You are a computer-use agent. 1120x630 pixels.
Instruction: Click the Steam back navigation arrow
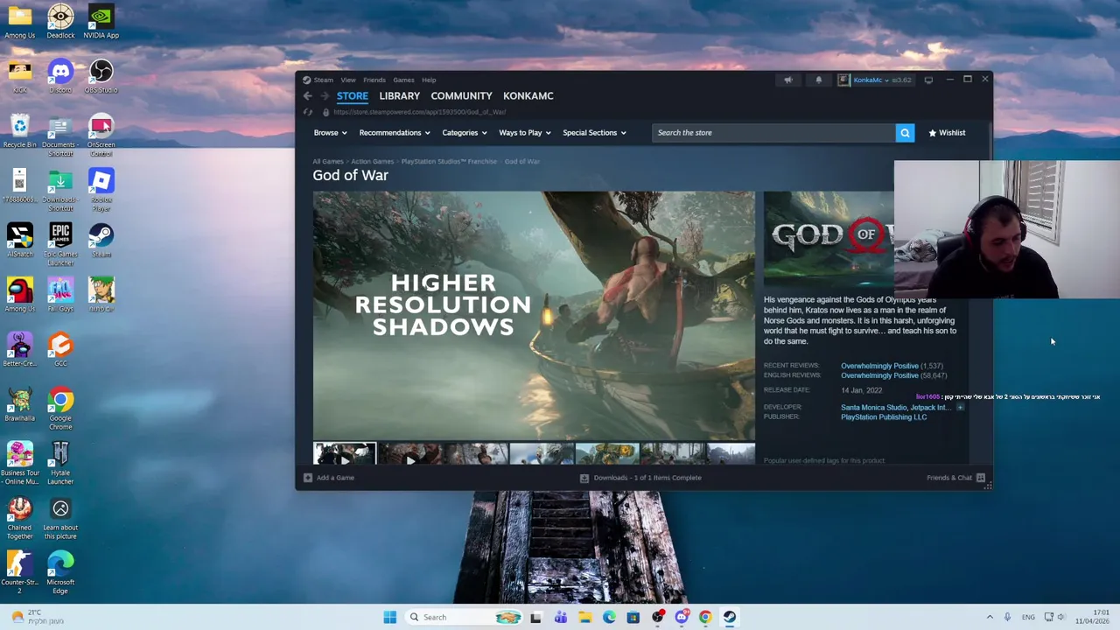[307, 96]
